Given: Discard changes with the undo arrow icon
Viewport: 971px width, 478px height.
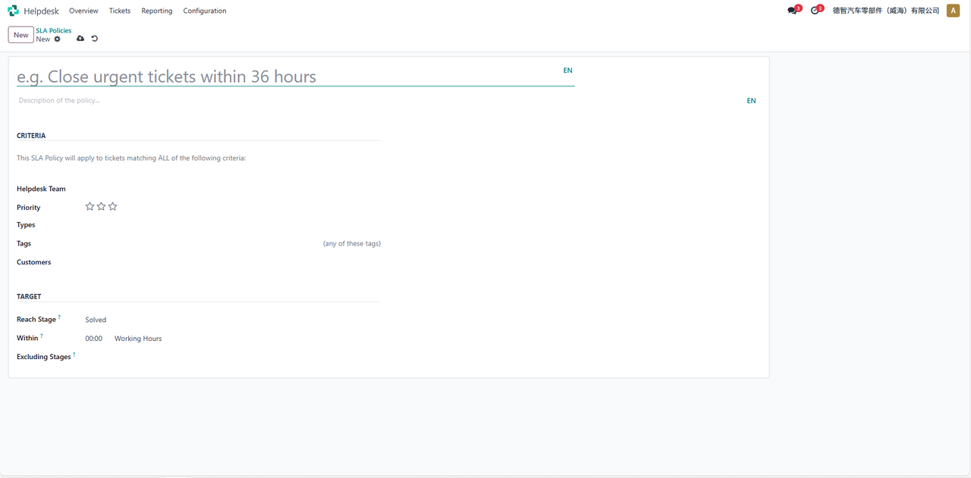Looking at the screenshot, I should point(95,39).
